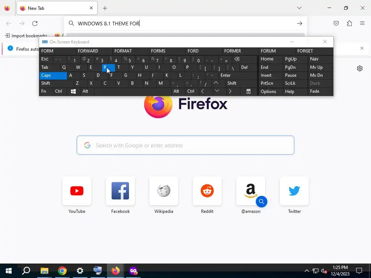Click the context menu key icon
This screenshot has width=371, height=278.
point(249,91)
